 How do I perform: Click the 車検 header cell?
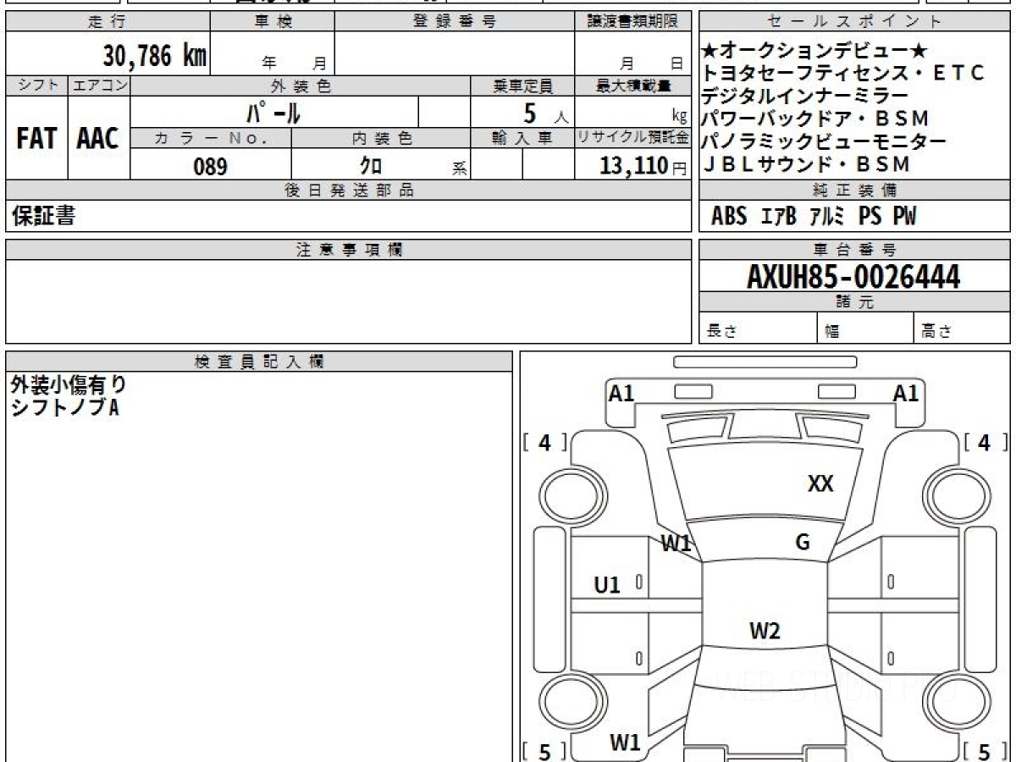point(273,22)
